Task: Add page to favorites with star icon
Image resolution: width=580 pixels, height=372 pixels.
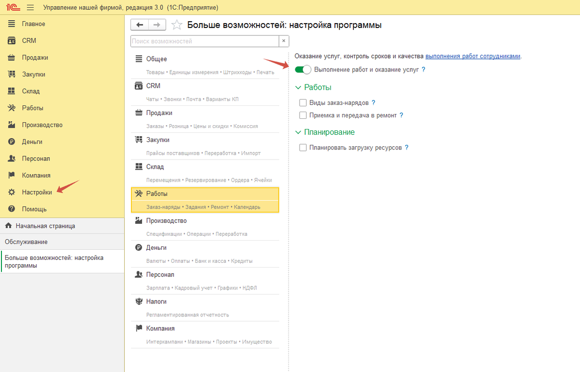Action: point(177,25)
